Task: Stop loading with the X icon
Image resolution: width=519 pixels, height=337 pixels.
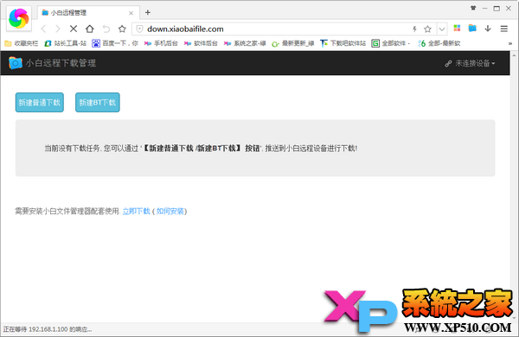Action: (x=74, y=29)
